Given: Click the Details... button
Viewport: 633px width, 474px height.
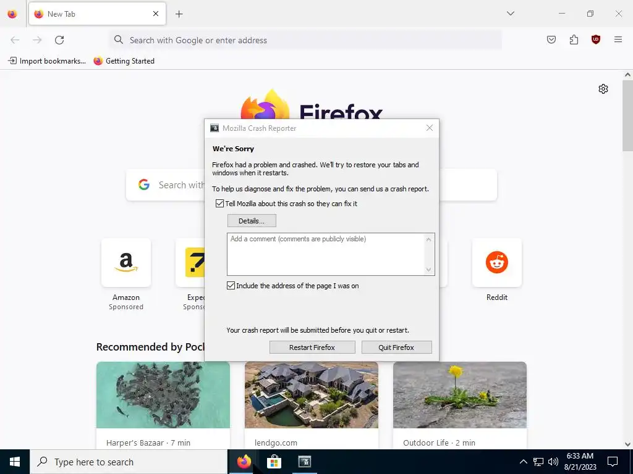Looking at the screenshot, I should (252, 221).
